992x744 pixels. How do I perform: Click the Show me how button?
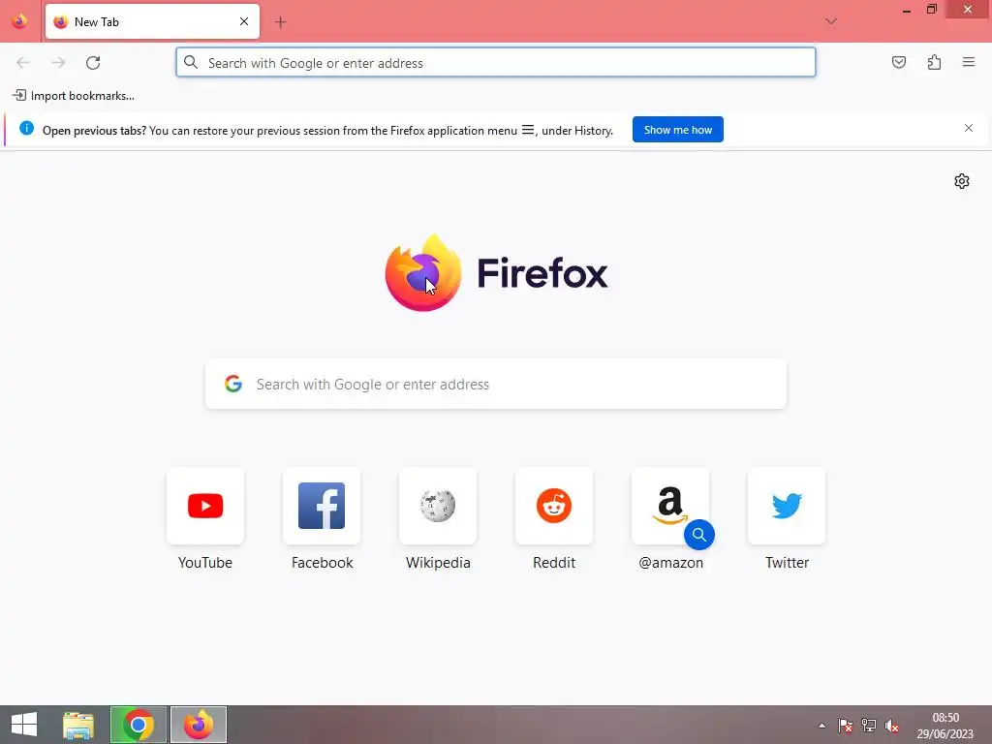pos(677,130)
